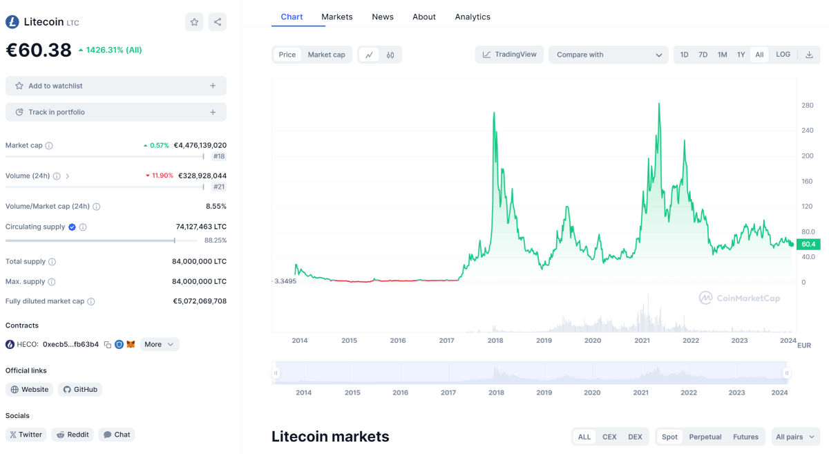Click the MetaMask fox icon in Contracts

point(131,344)
